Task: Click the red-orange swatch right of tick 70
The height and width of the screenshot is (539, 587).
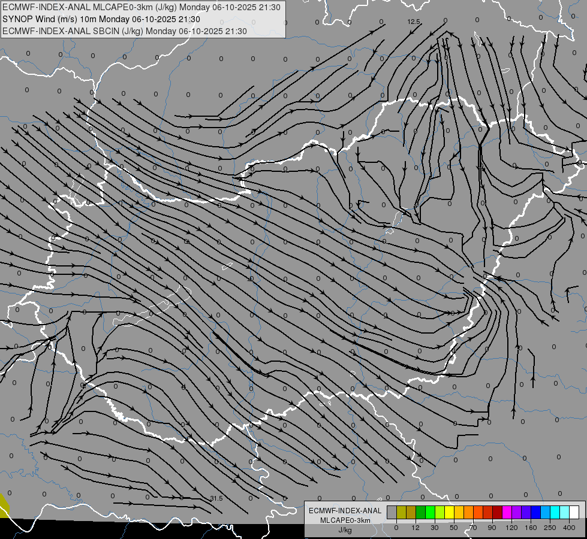Action: point(478,512)
